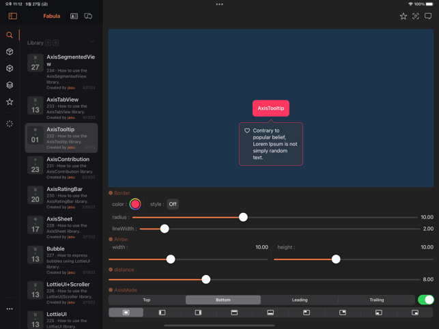Tap the pink AxisTooltip button

point(270,108)
